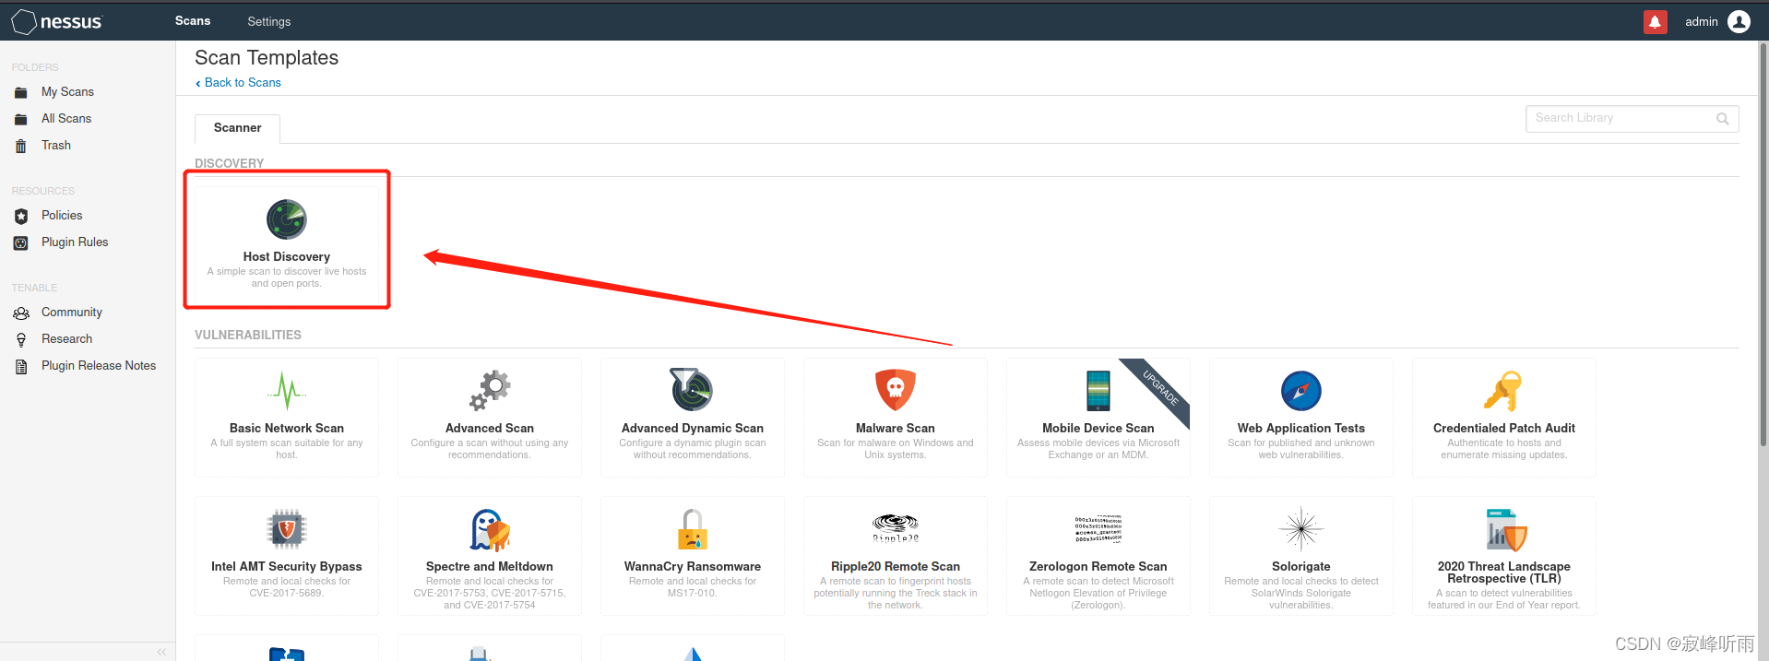Screen dimensions: 1769x661
Task: Open the Scans top menu
Action: click(x=193, y=20)
